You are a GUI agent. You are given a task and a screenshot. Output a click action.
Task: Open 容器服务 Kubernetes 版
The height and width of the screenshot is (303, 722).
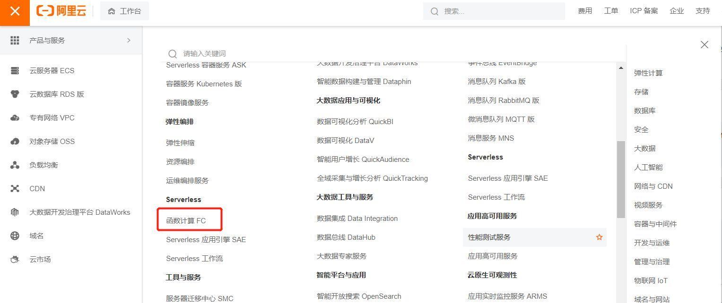coord(204,84)
